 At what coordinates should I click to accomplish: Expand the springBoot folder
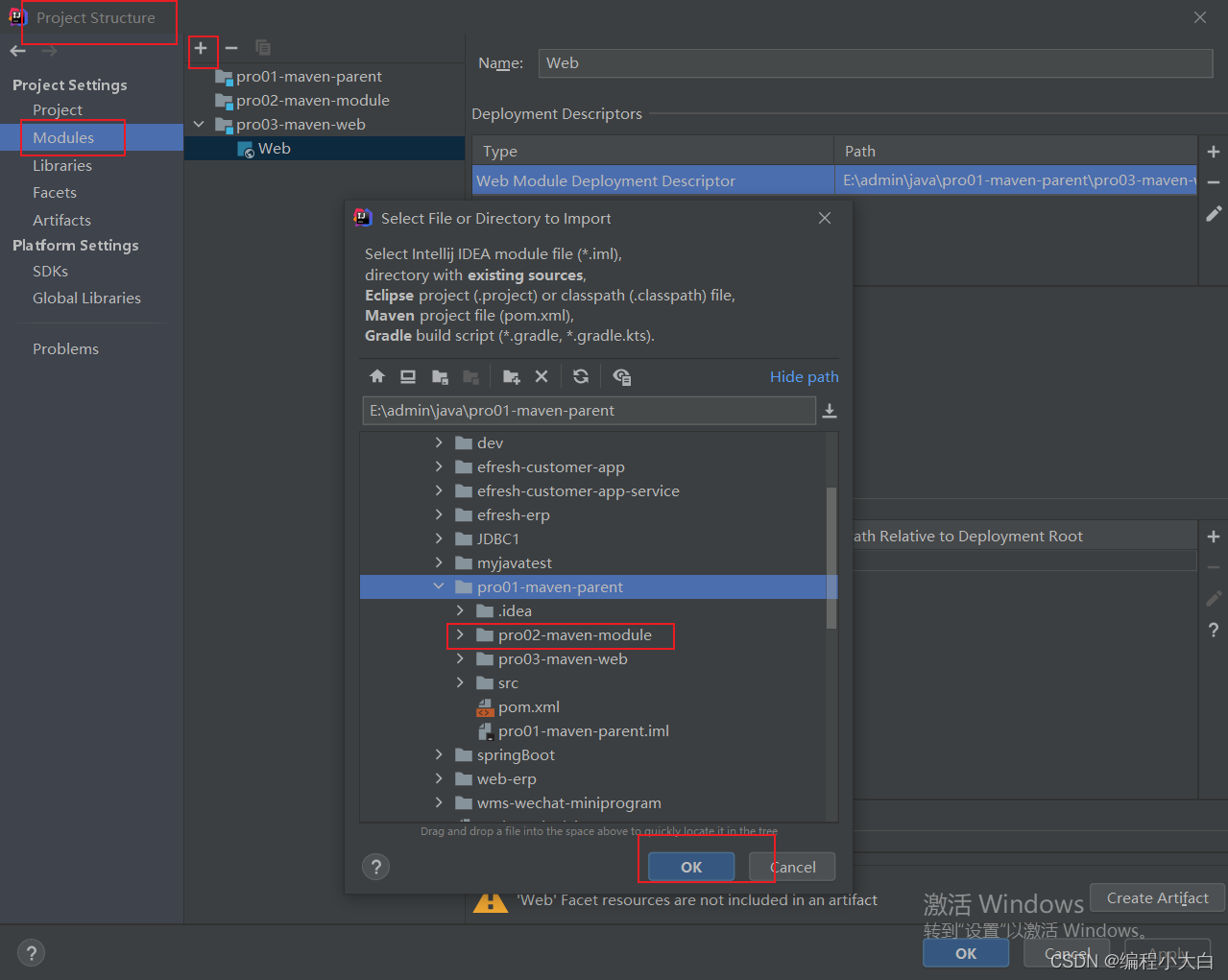pos(439,754)
